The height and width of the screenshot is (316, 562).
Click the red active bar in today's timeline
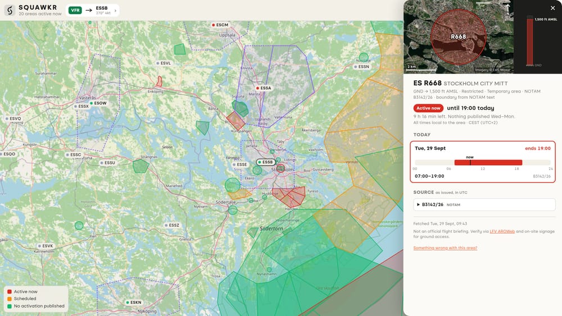(x=488, y=162)
